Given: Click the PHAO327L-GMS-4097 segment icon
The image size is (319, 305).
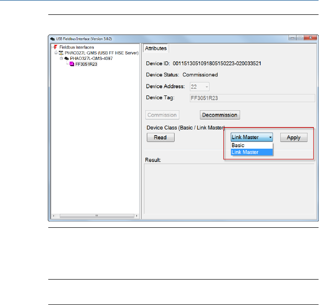Looking at the screenshot, I should [66, 58].
